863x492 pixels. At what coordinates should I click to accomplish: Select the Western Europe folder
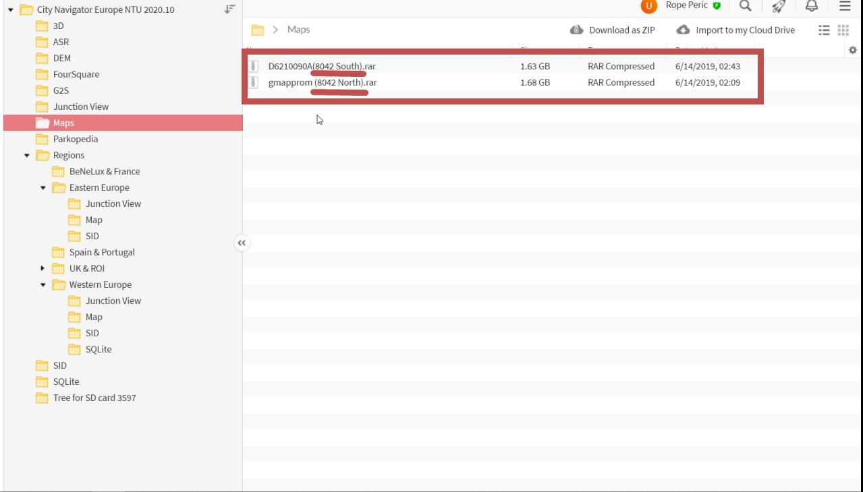(92, 284)
